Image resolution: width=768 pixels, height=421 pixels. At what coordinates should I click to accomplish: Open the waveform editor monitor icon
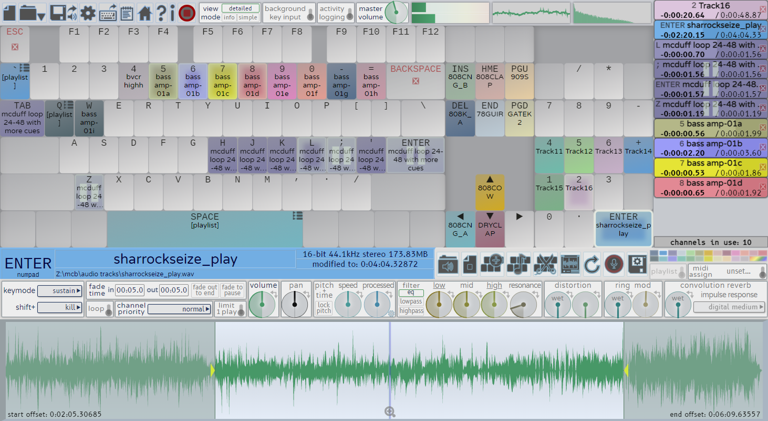(x=570, y=263)
